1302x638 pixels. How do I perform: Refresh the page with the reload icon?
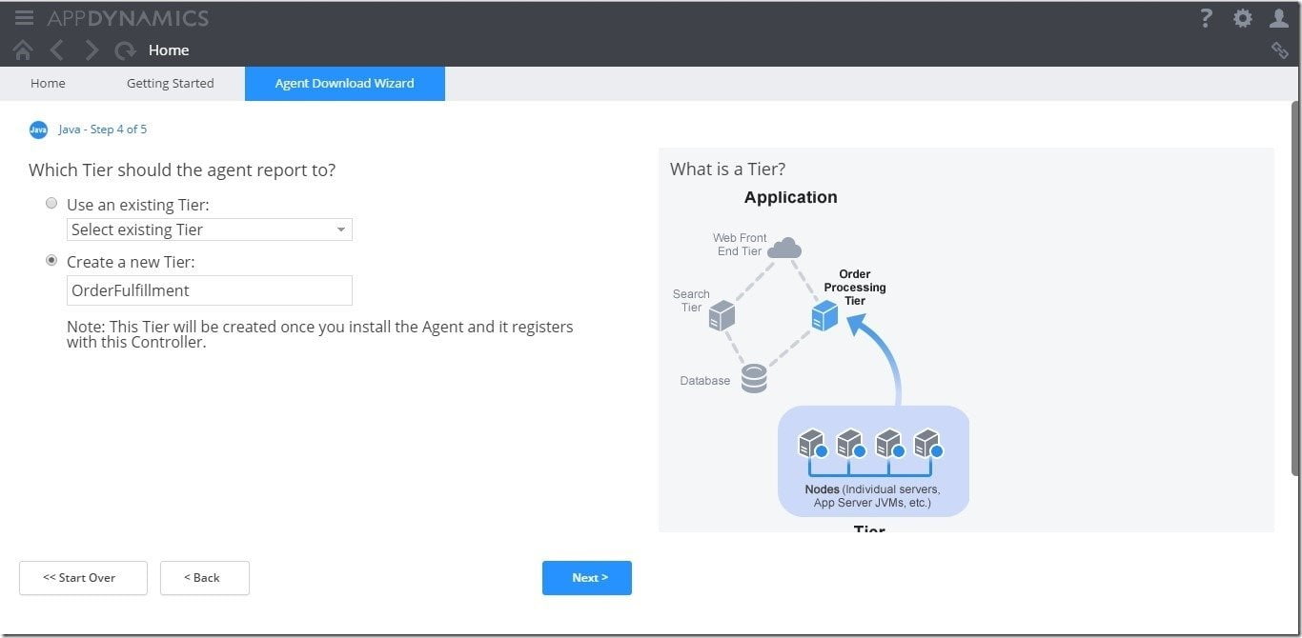point(125,50)
